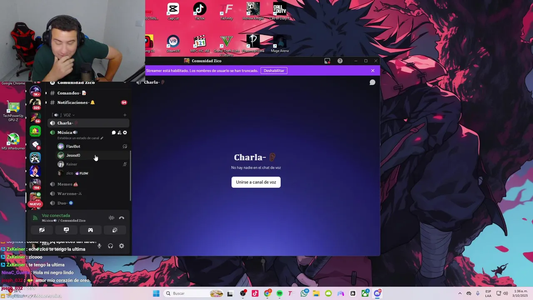The height and width of the screenshot is (300, 533).
Task: Toggle microphone mute in user panel
Action: (x=99, y=246)
